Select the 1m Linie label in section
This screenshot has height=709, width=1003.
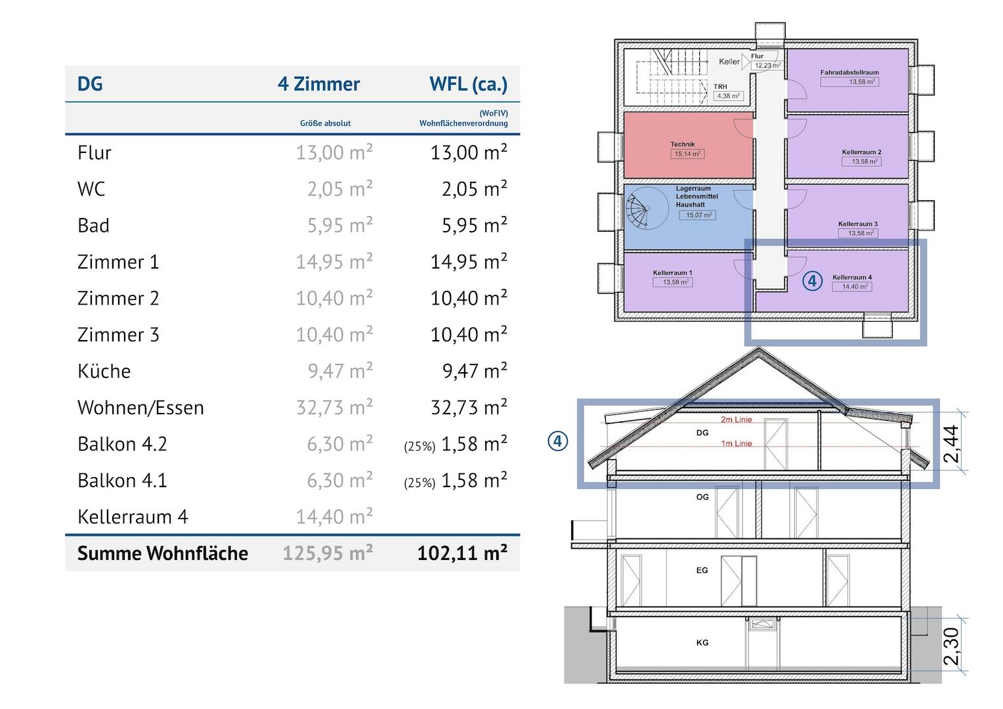point(736,444)
